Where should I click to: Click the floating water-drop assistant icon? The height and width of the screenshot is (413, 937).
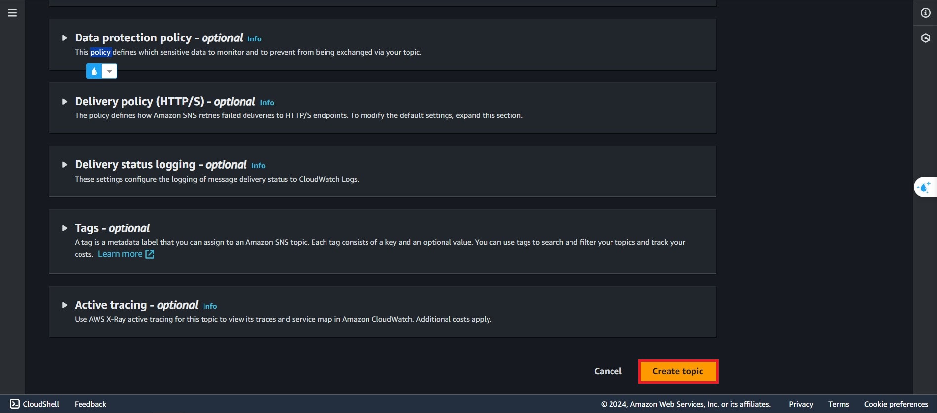click(924, 187)
